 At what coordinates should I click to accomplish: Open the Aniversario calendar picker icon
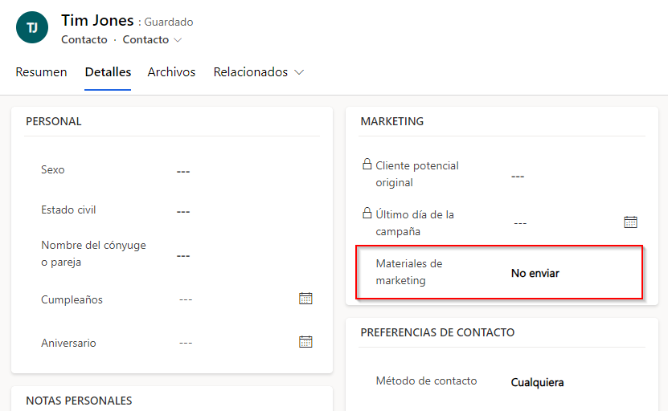pyautogui.click(x=305, y=342)
